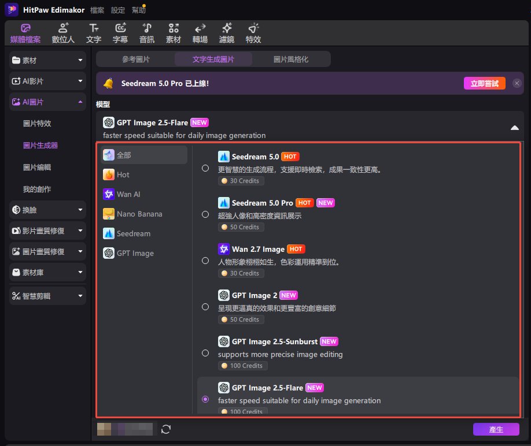Open the 媒體檔案 media tool
The image size is (531, 446).
click(25, 34)
